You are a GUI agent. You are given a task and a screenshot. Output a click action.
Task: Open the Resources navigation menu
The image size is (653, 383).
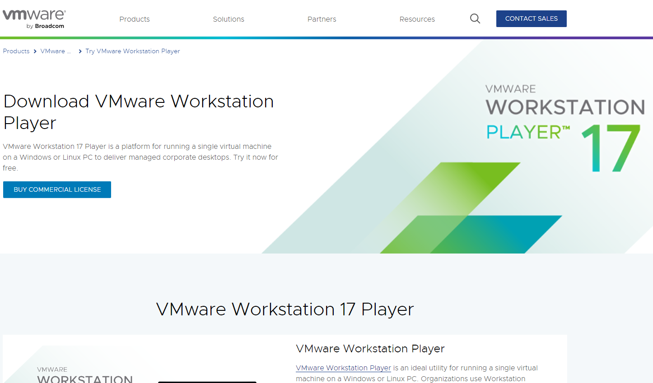[417, 19]
